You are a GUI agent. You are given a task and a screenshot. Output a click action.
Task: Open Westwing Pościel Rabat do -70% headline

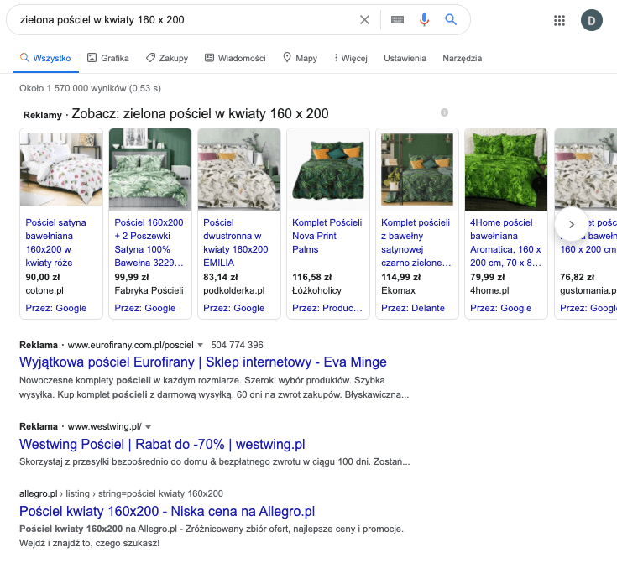[162, 444]
